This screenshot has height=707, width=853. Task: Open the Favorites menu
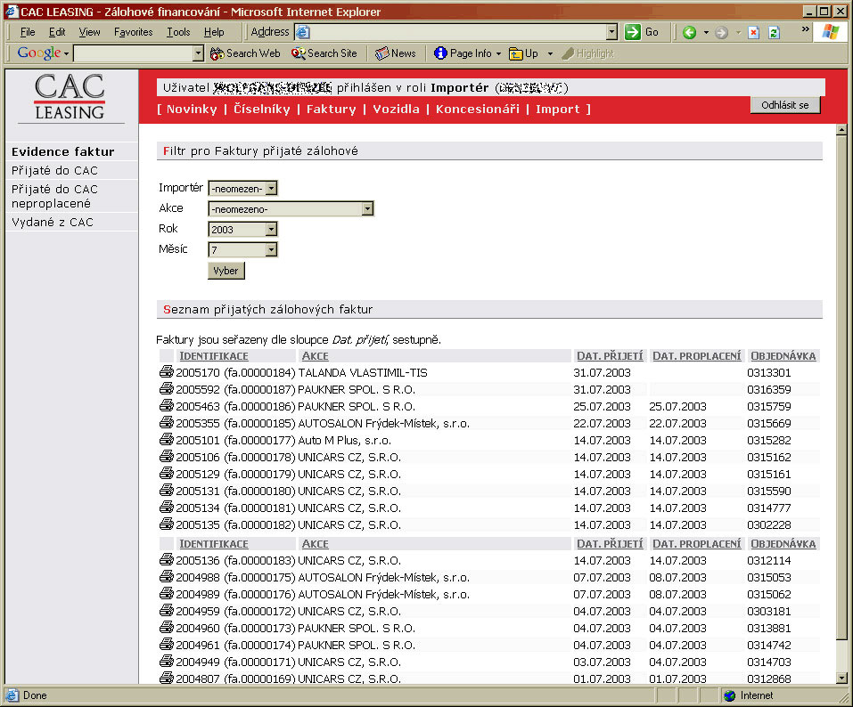[x=134, y=32]
